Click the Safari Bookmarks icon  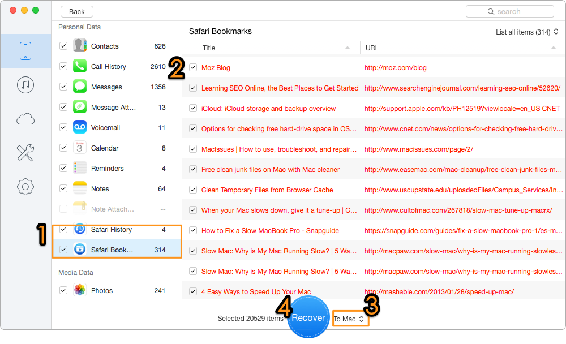[x=80, y=250]
